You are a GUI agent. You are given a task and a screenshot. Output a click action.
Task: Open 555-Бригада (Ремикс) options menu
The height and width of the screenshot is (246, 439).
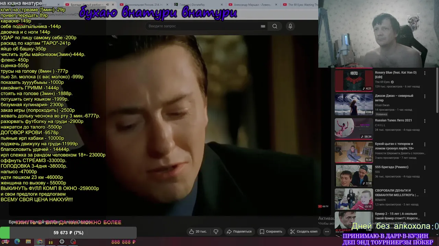(x=425, y=168)
